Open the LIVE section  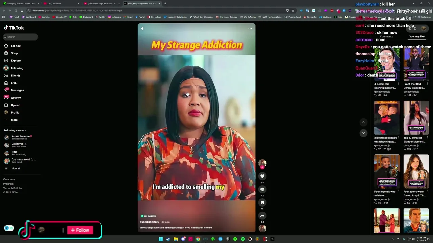(10, 83)
